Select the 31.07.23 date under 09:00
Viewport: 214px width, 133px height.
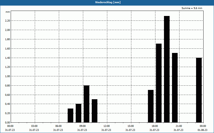82,130
